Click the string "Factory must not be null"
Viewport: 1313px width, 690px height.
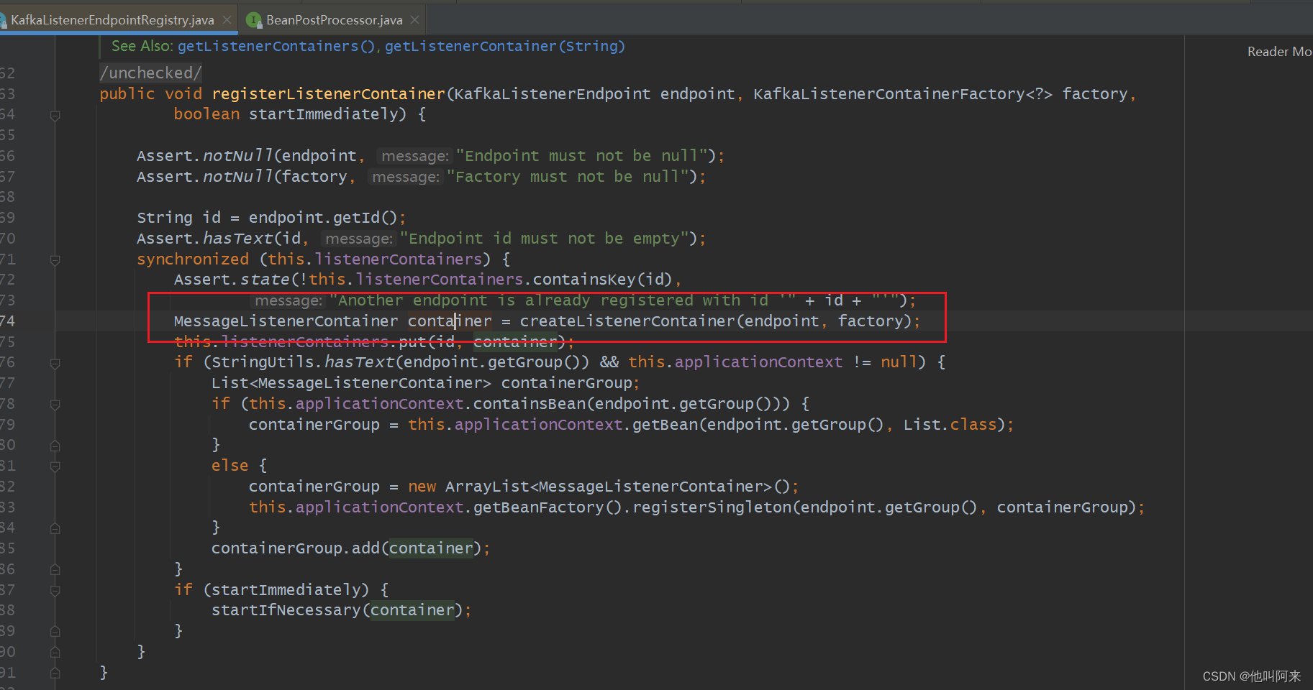[x=568, y=177]
